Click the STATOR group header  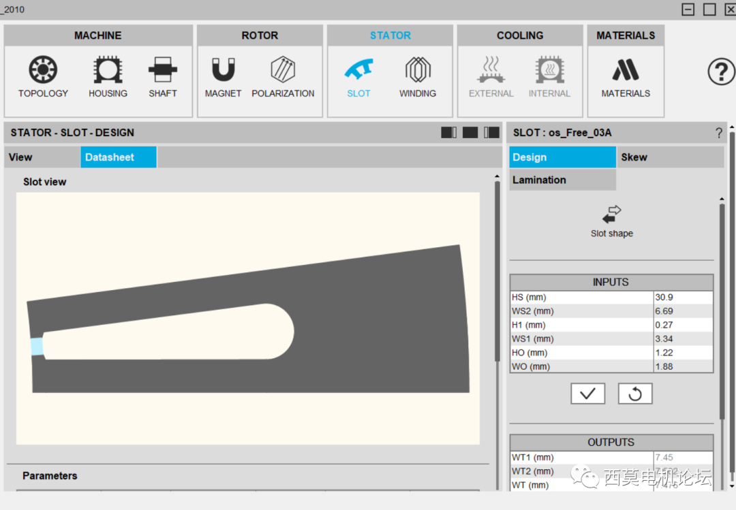coord(390,35)
